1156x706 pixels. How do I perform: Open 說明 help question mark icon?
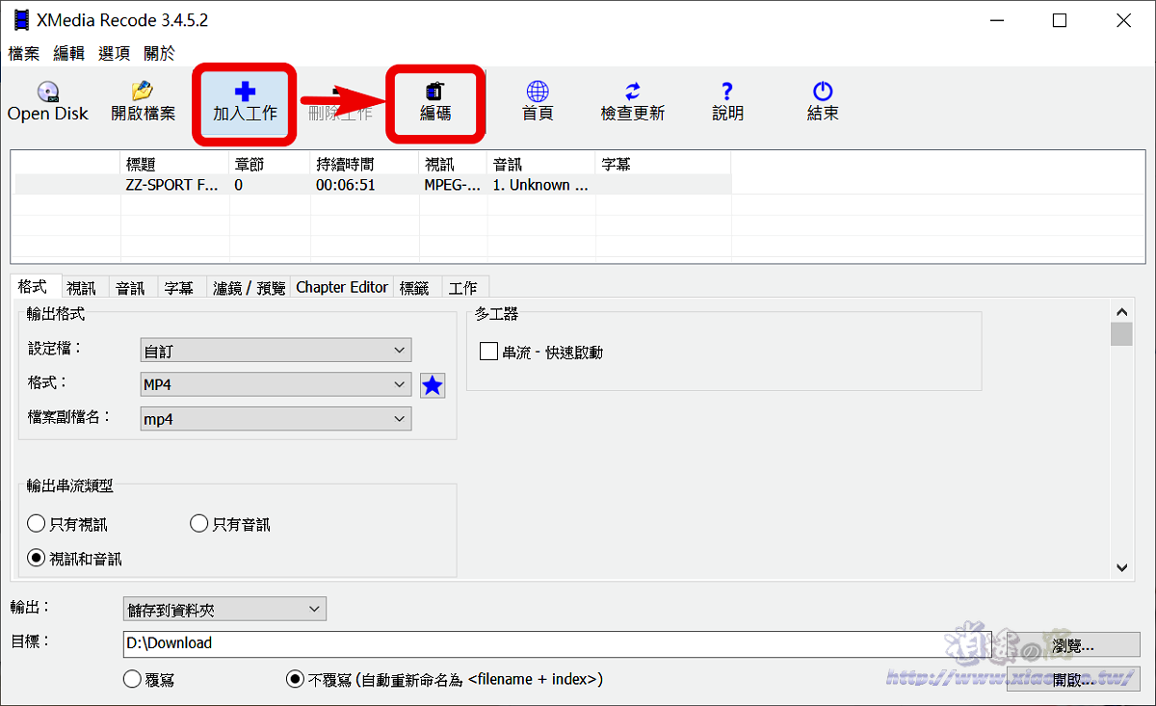coord(727,92)
